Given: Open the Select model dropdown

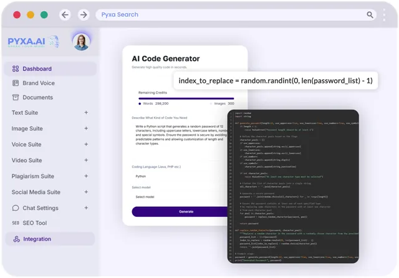Looking at the screenshot, I should click(x=180, y=197).
